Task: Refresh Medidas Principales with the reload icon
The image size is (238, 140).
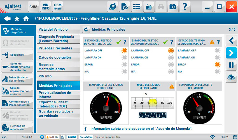Action: pos(86,30)
